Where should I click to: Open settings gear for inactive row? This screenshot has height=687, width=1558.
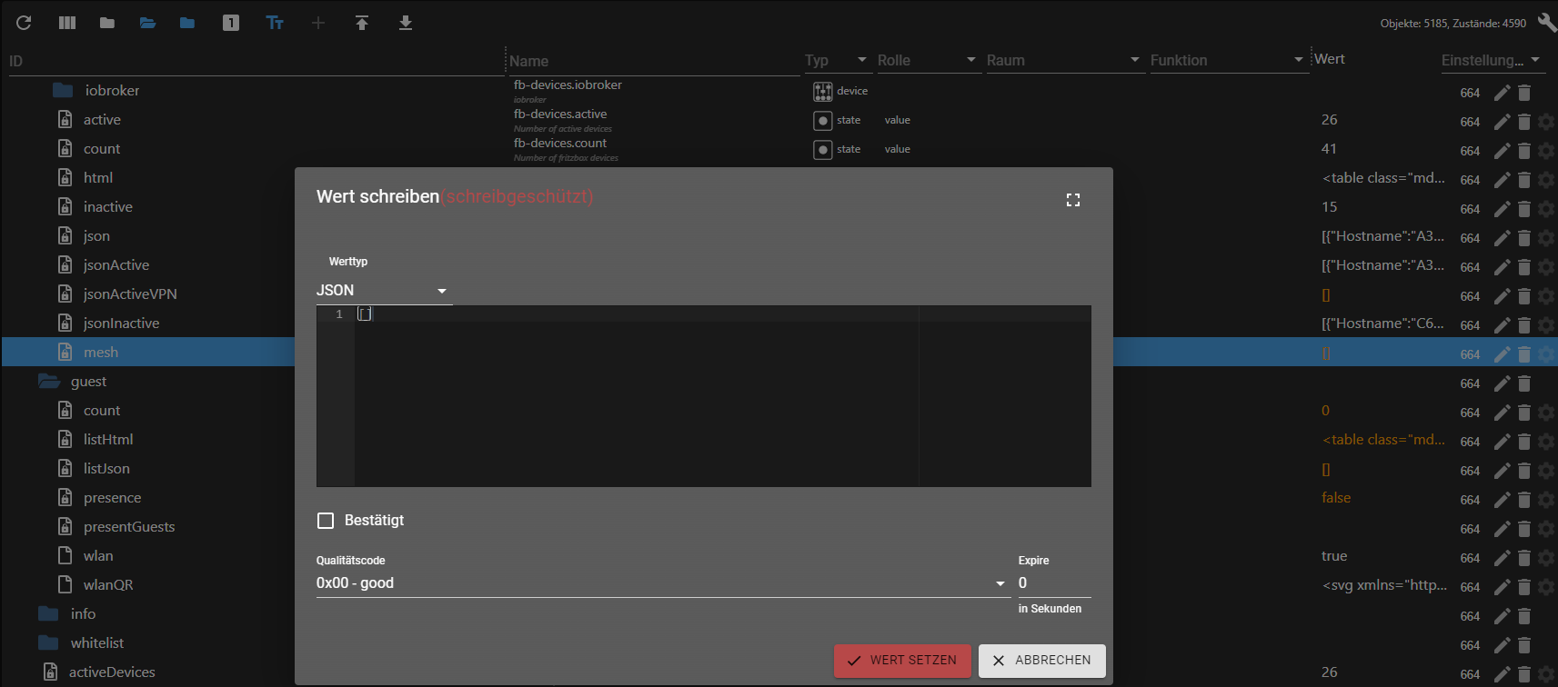pos(1546,209)
